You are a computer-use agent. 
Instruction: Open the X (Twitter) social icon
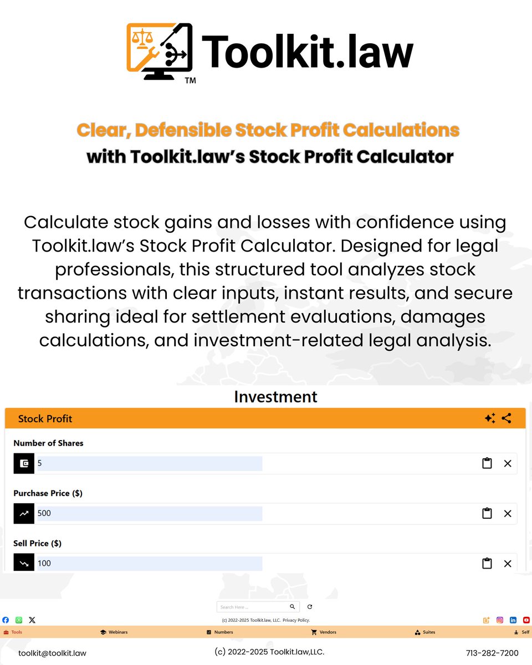pos(32,620)
